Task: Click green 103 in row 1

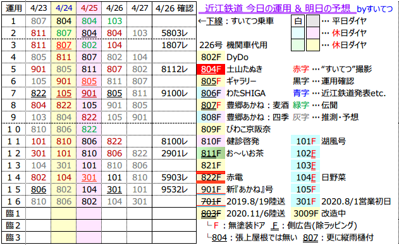Action: click(114, 21)
